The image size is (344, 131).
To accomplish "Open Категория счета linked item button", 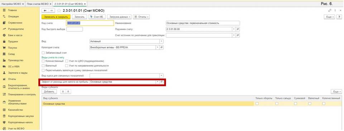I will pos(162,47).
